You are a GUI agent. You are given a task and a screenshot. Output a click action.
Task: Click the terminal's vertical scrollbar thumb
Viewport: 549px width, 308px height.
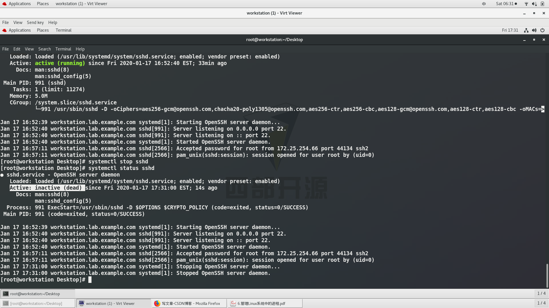[x=547, y=275]
